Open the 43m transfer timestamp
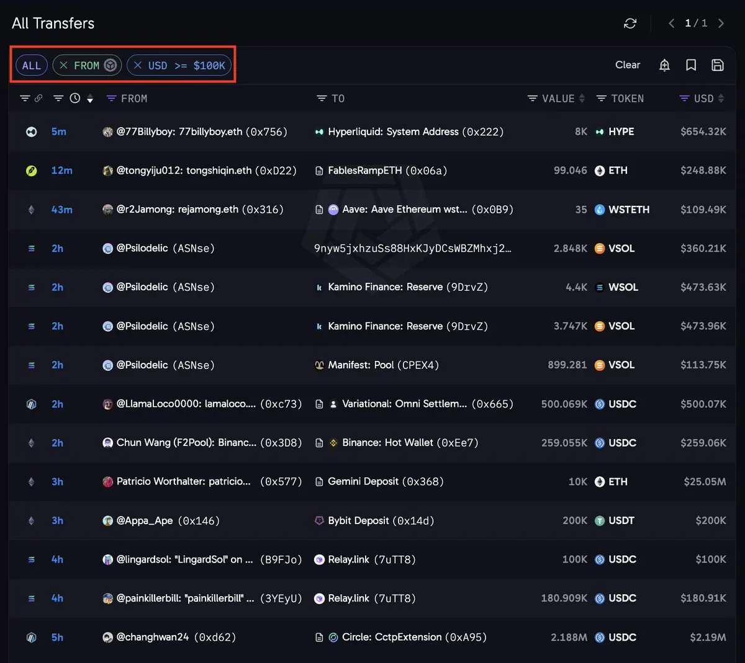 pyautogui.click(x=61, y=210)
